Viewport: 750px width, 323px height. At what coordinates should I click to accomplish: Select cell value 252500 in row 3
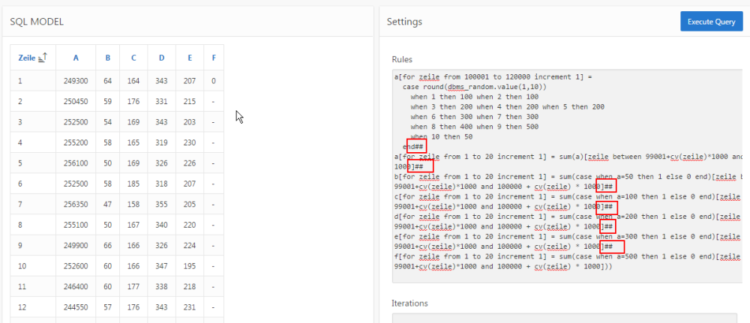76,122
